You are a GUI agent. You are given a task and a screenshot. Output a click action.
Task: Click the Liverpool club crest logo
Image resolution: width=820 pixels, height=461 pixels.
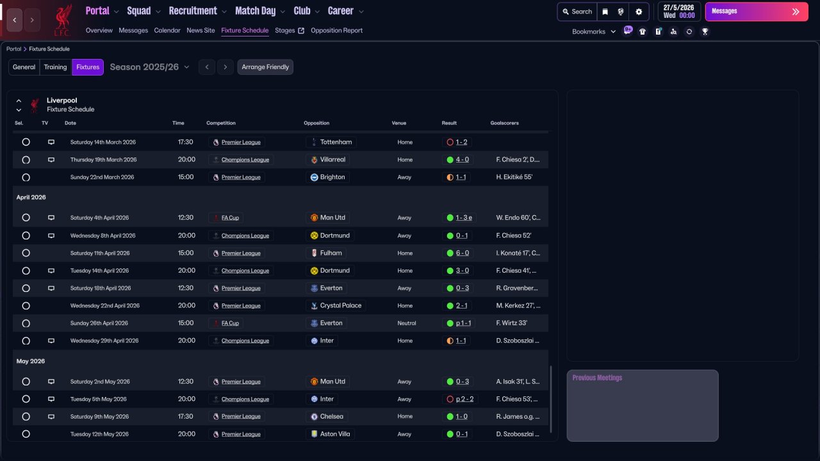click(x=62, y=20)
